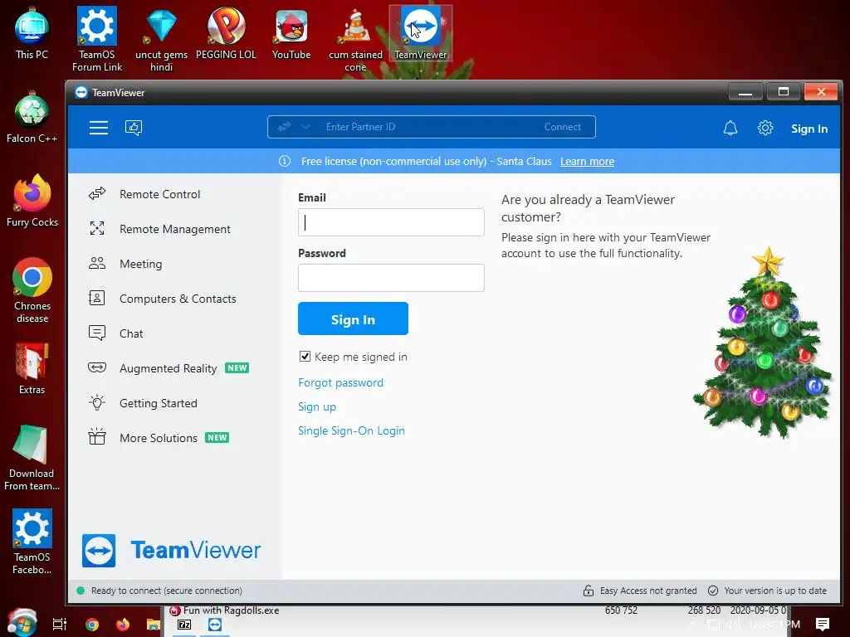Screen dimensions: 850x637
Task: Click the Remote Management expand icon
Action: (97, 228)
